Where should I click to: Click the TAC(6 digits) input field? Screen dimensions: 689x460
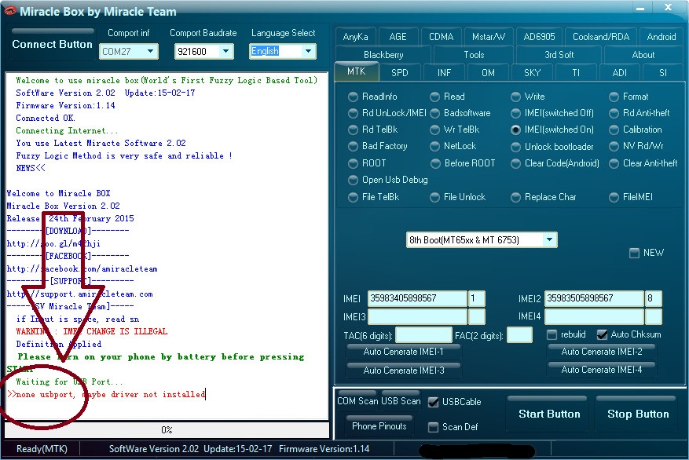tap(423, 335)
